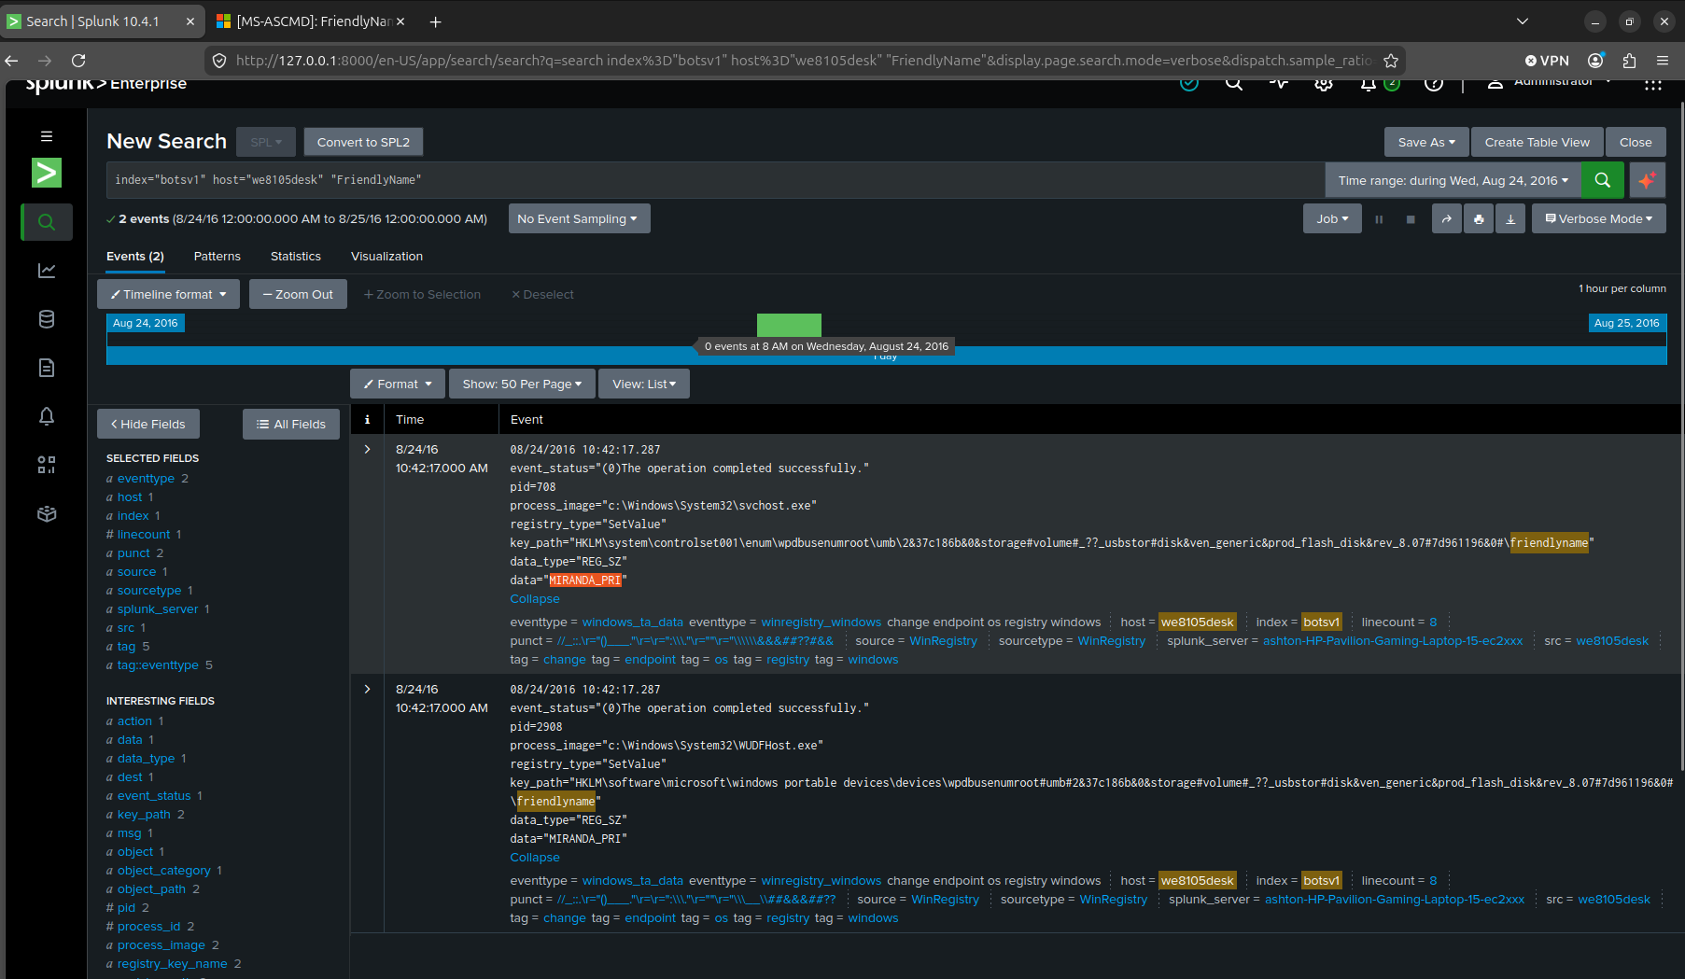The height and width of the screenshot is (979, 1685).
Task: Expand the first event row chevron
Action: pos(367,450)
